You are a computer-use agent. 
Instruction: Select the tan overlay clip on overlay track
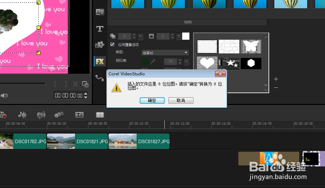click(x=268, y=159)
